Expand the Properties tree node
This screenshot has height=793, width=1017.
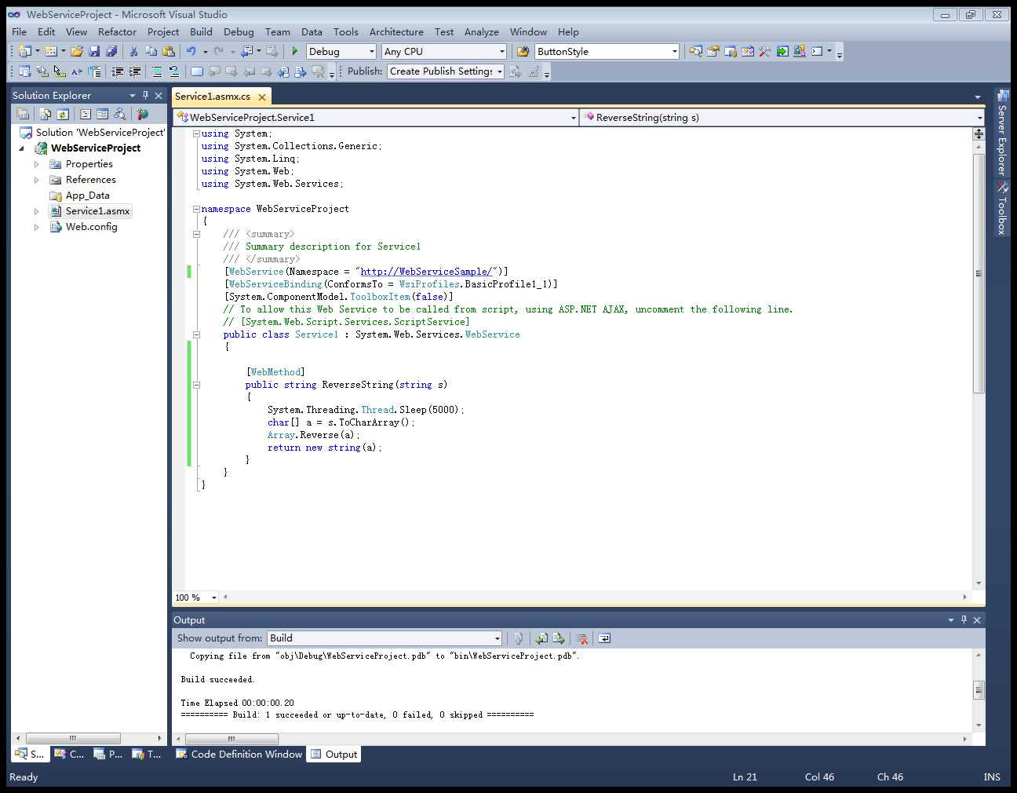(36, 164)
